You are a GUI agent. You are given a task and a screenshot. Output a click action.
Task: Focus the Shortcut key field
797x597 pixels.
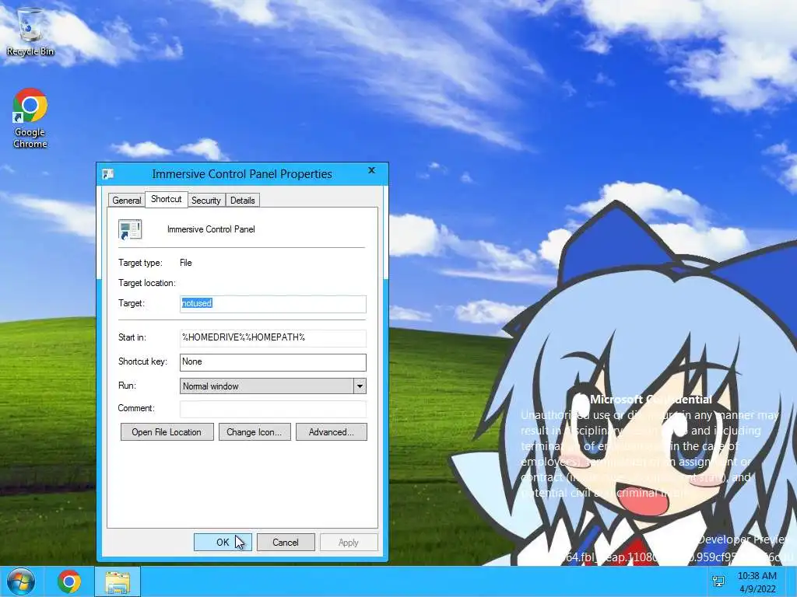click(x=273, y=362)
